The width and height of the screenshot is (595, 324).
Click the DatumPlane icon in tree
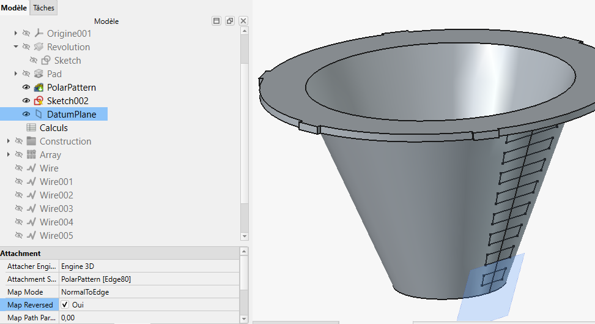click(x=39, y=115)
